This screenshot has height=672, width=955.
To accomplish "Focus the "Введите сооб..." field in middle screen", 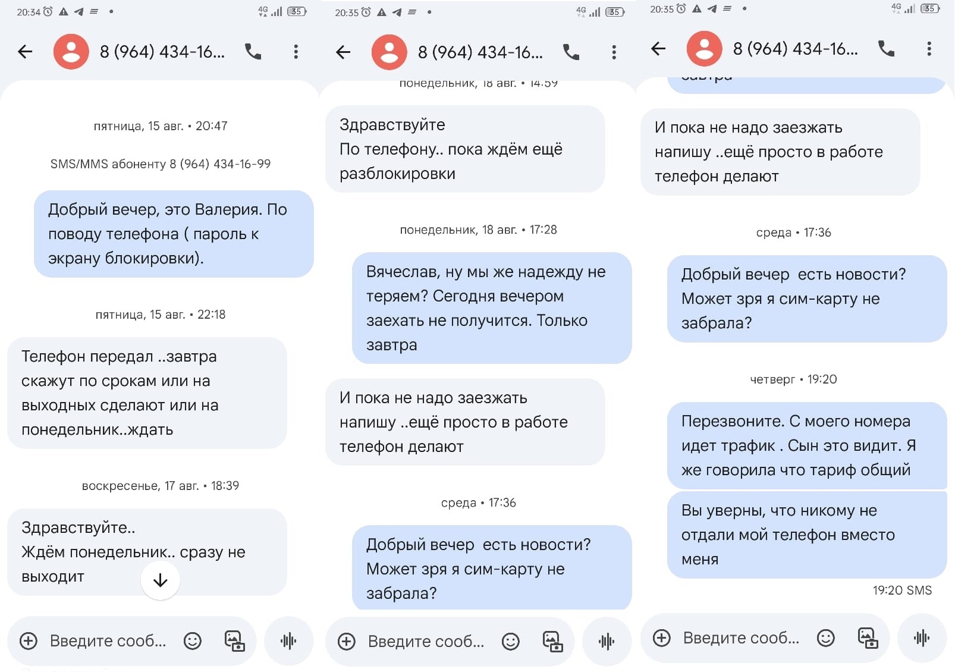I will pyautogui.click(x=426, y=641).
